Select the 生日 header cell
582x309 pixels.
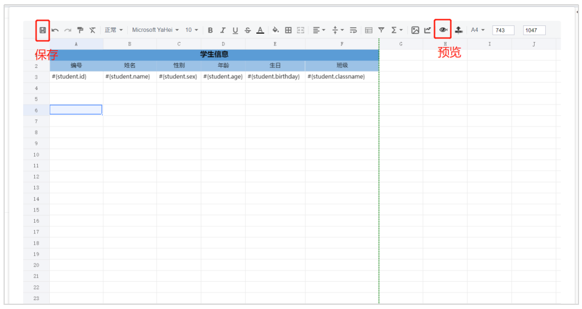click(x=275, y=66)
